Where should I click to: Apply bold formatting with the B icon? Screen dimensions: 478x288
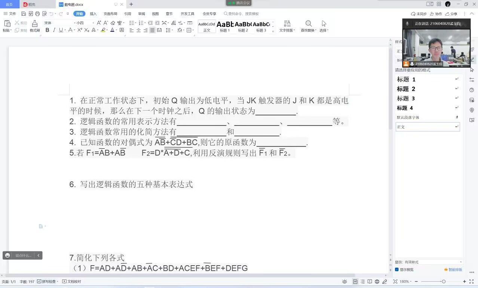point(47,30)
